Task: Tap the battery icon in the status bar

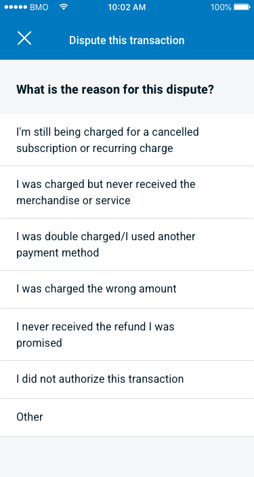Action: (x=242, y=7)
